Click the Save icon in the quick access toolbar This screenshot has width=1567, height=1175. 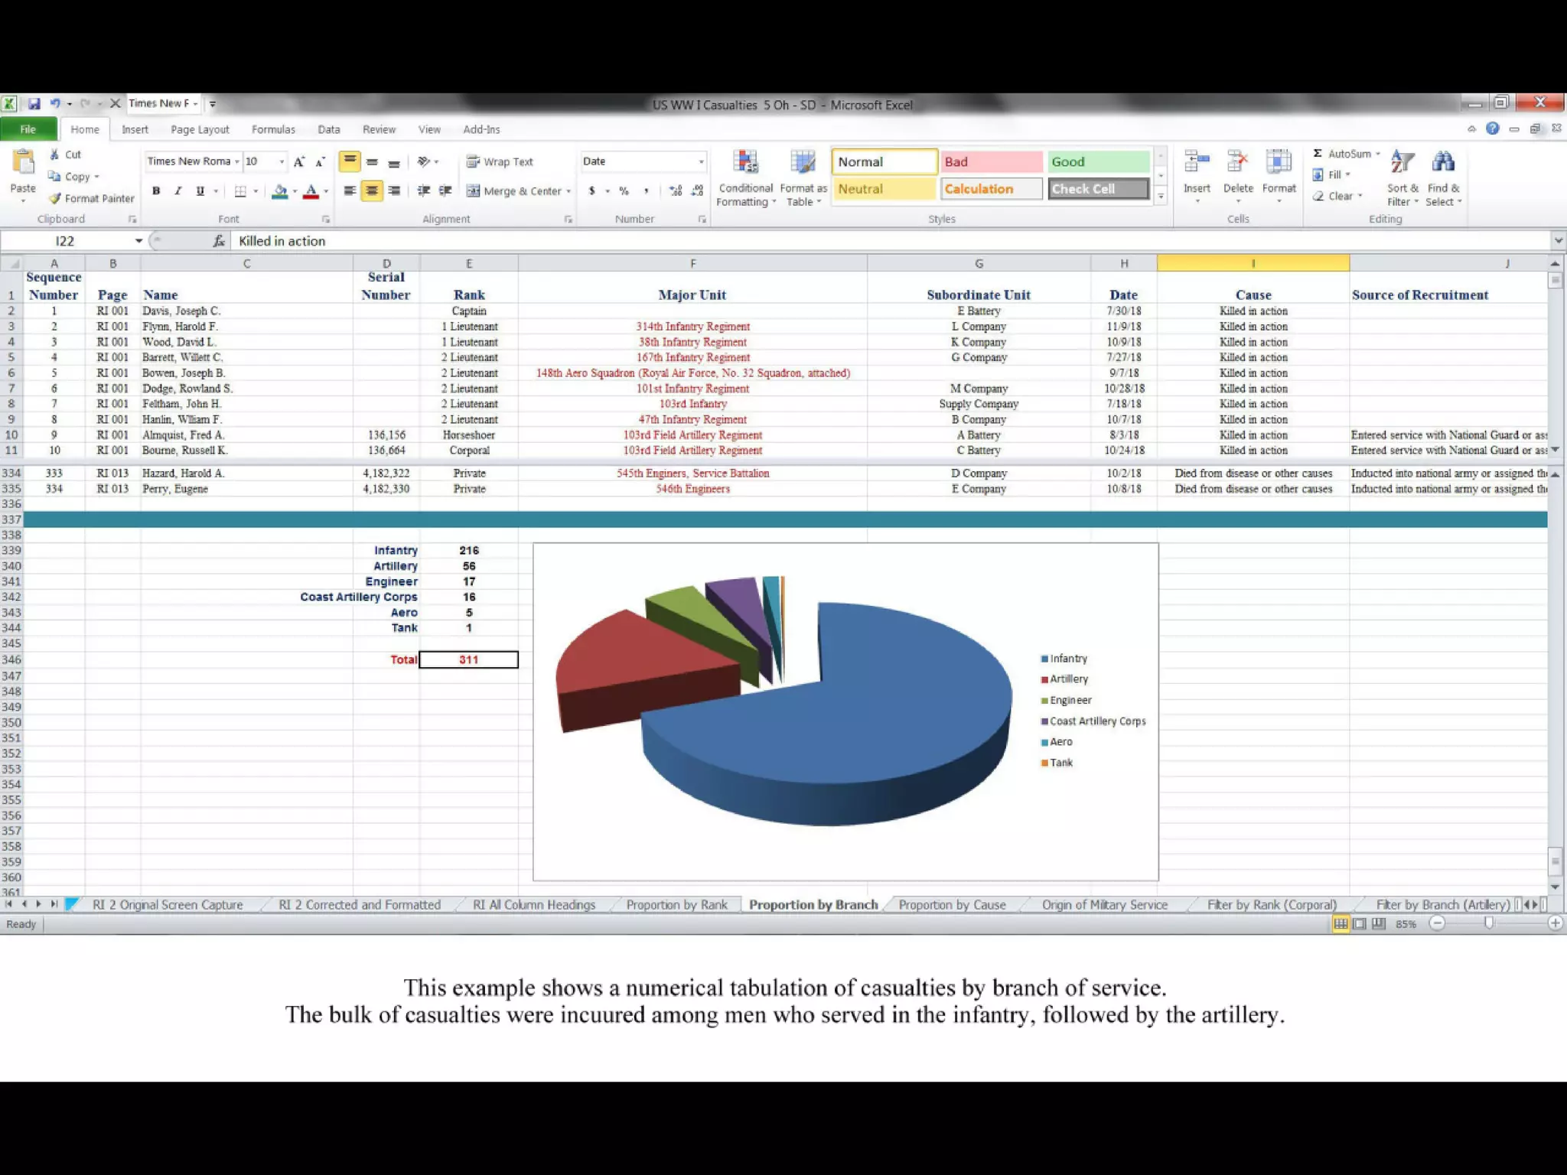click(34, 104)
